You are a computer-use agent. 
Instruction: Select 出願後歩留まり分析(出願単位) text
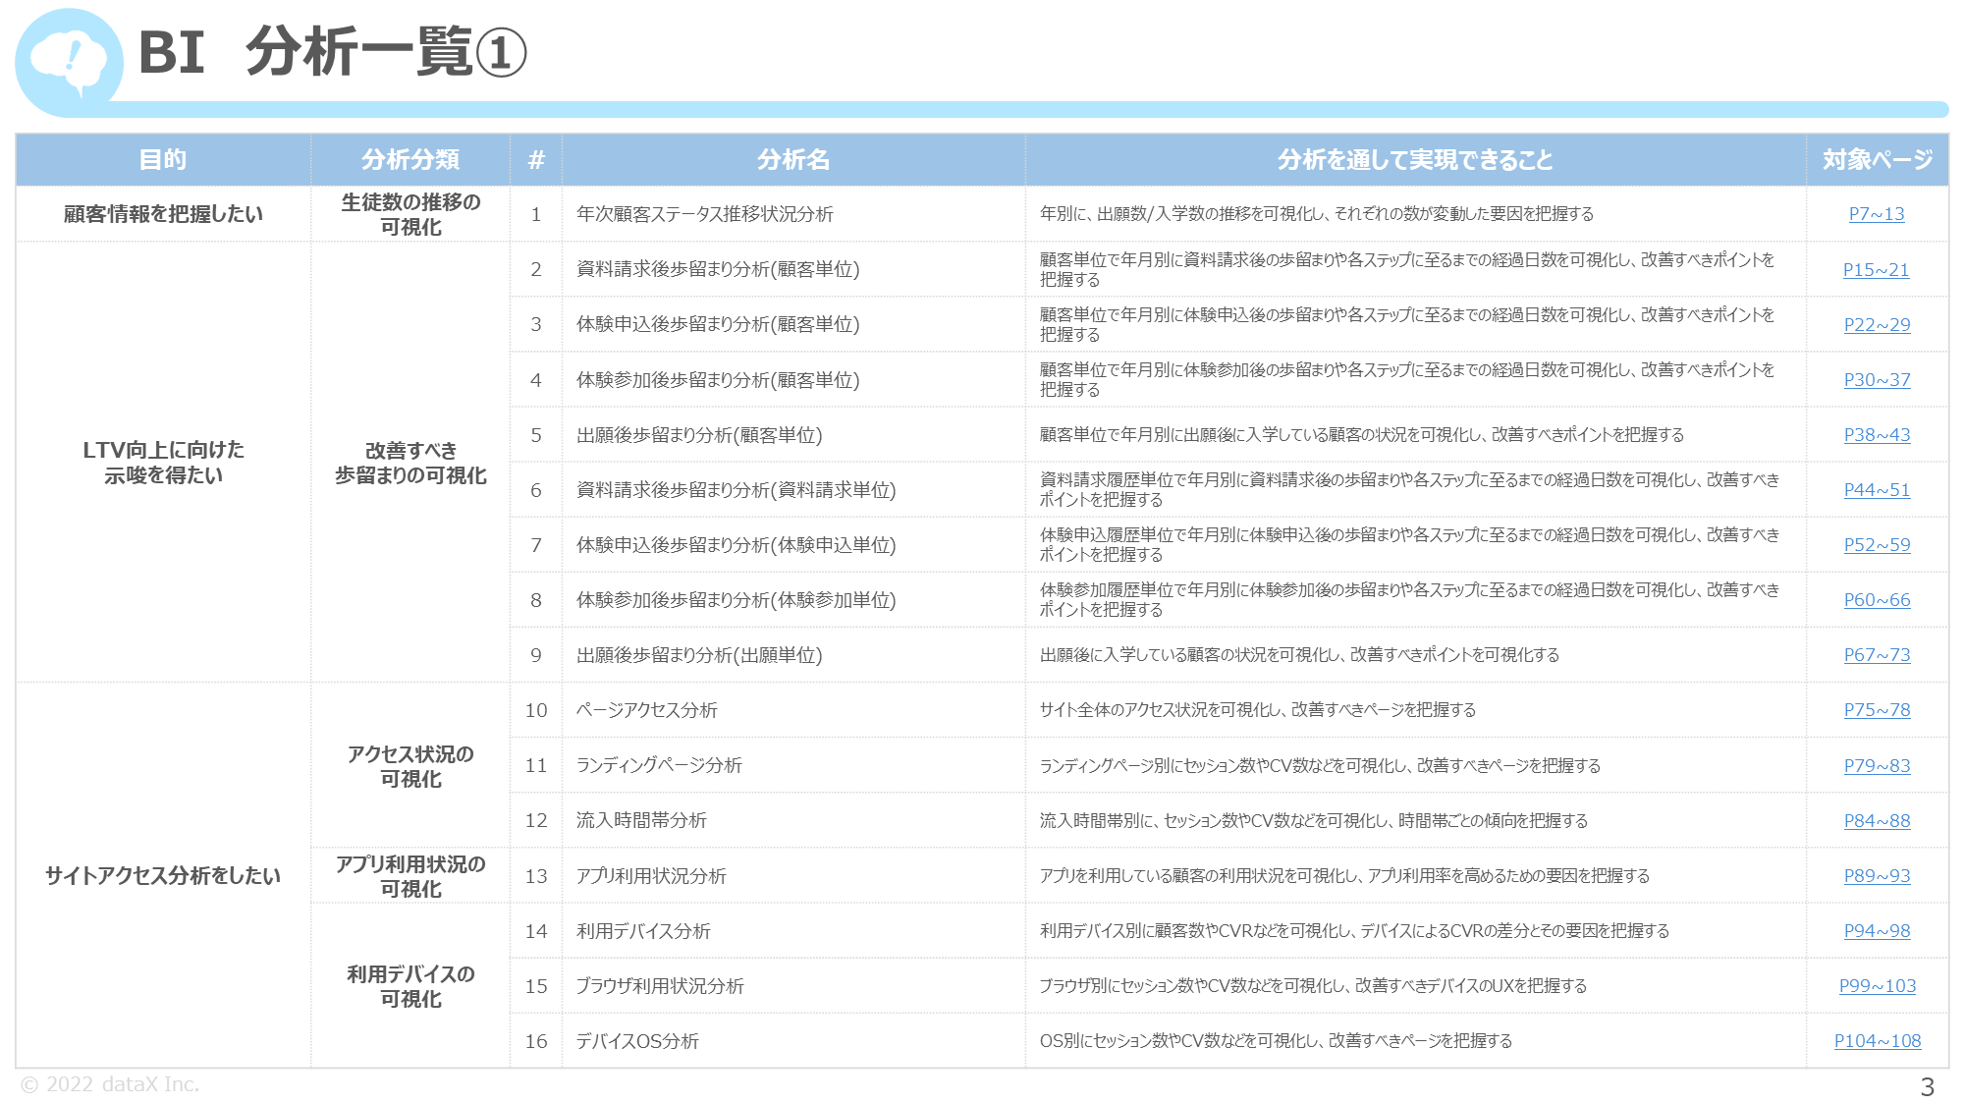(x=699, y=654)
